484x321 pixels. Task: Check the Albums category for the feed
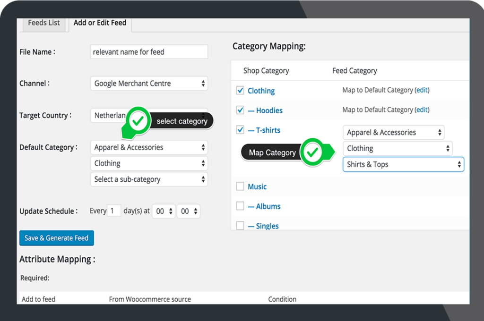(x=240, y=206)
